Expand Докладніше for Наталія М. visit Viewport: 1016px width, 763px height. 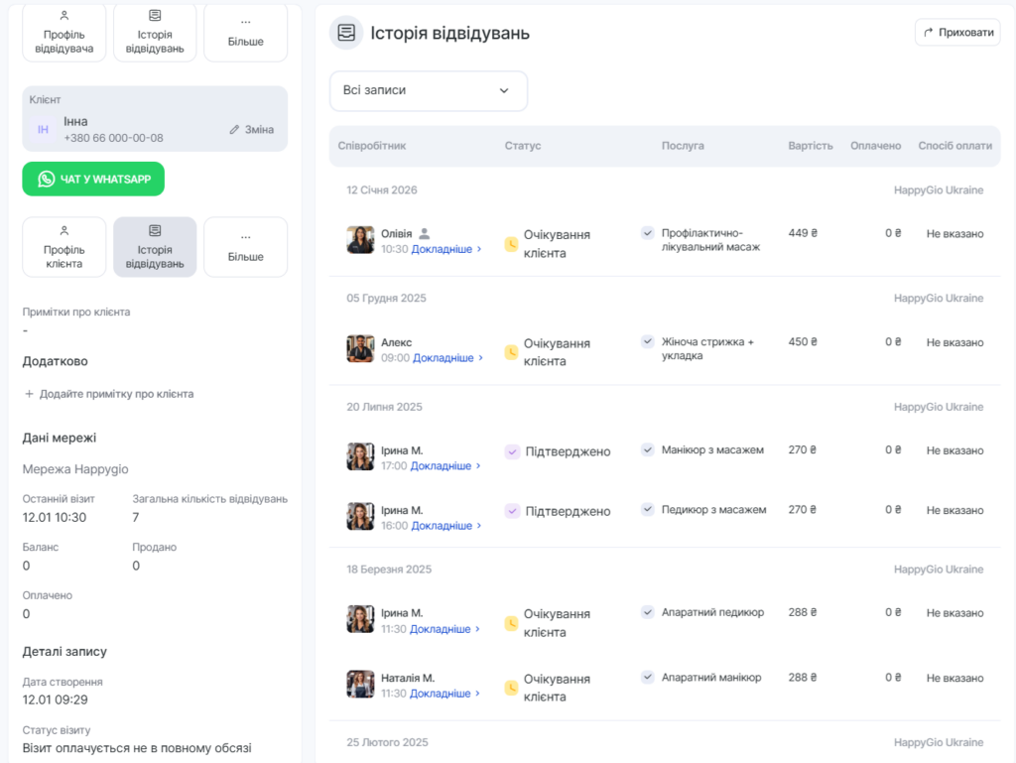point(444,694)
